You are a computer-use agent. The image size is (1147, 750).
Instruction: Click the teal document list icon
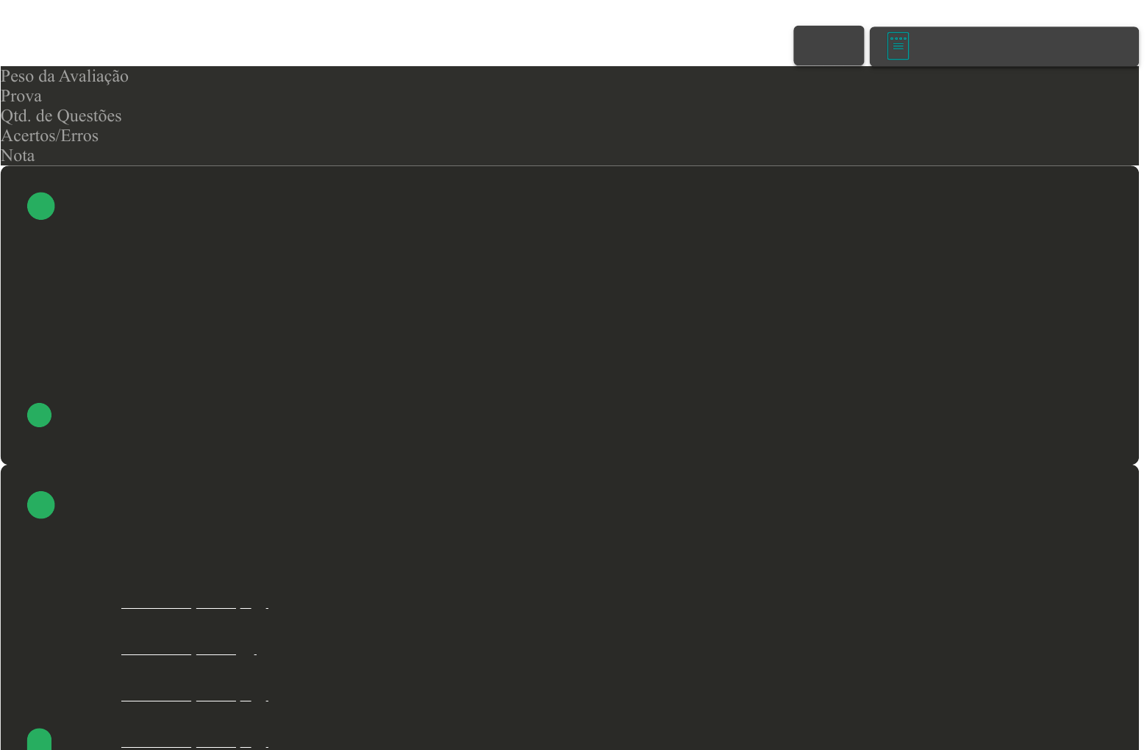898,46
